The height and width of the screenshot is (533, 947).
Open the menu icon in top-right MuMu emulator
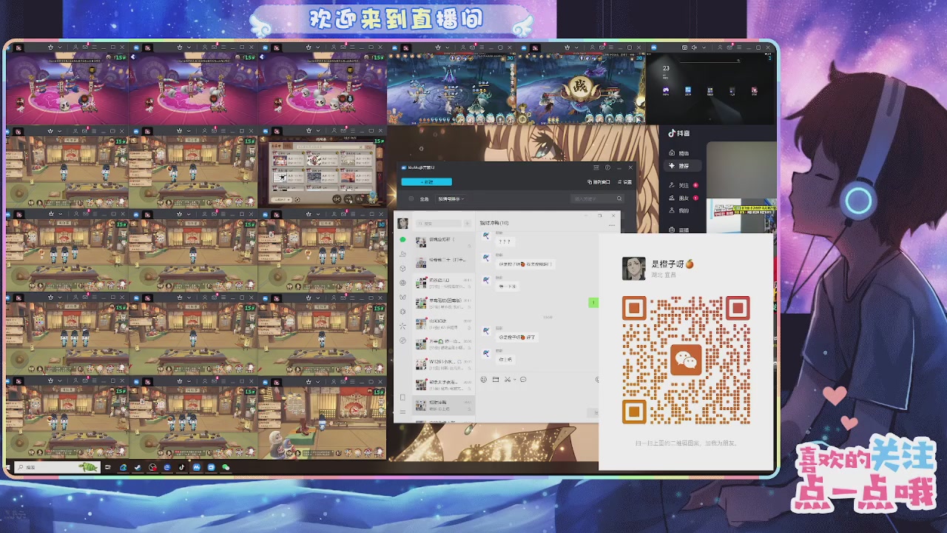tap(739, 47)
